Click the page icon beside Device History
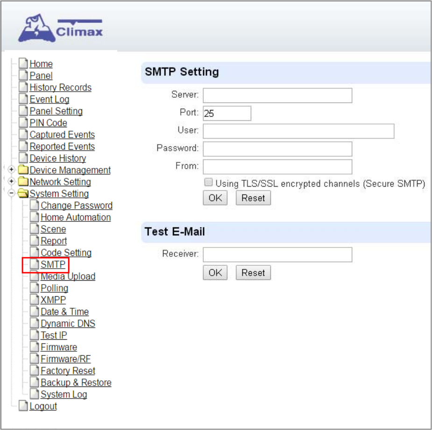The image size is (432, 430). coord(23,158)
